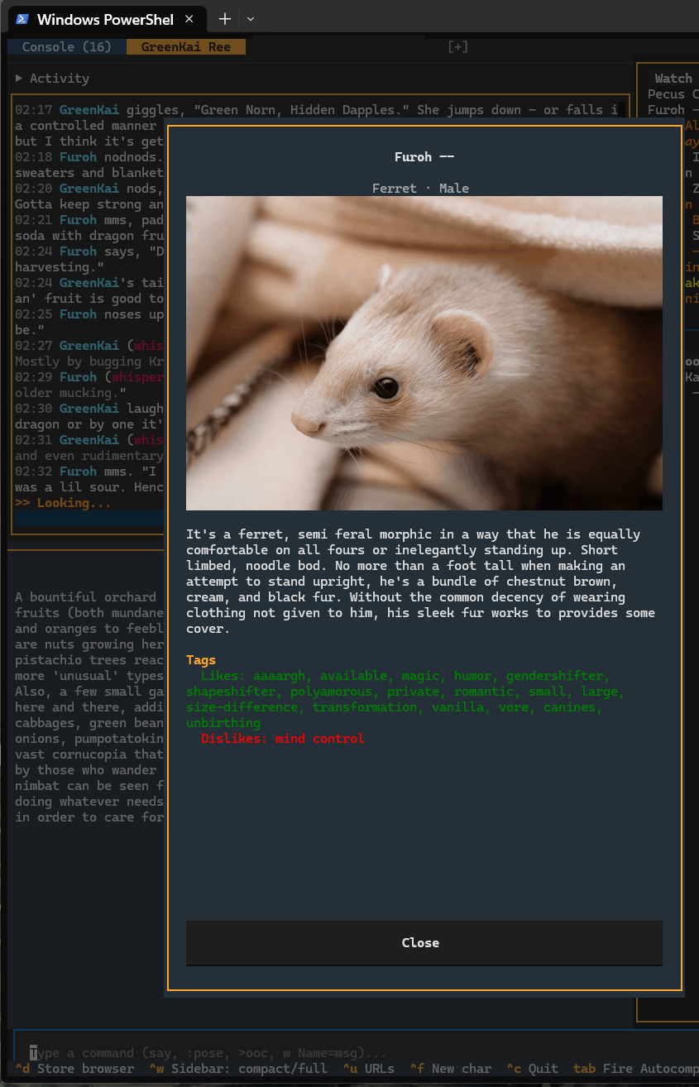Screen dimensions: 699x1087
Task: Click the ferret profile picture
Action: pos(424,353)
